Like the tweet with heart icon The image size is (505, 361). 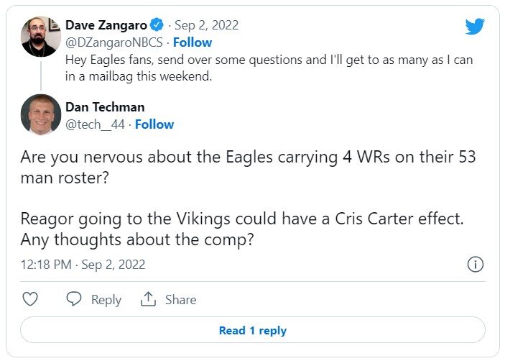[30, 299]
